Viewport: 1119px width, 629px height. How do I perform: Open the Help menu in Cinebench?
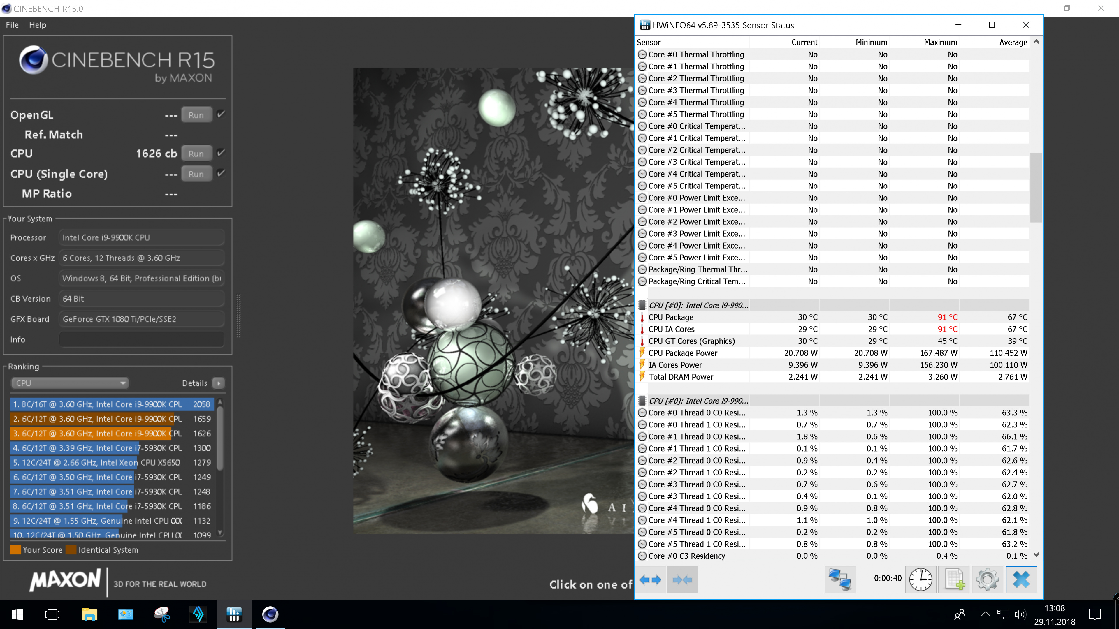pyautogui.click(x=38, y=25)
